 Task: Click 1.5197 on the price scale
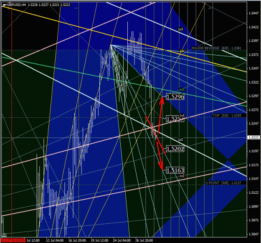[253, 151]
